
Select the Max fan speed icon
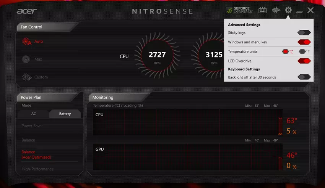click(26, 59)
